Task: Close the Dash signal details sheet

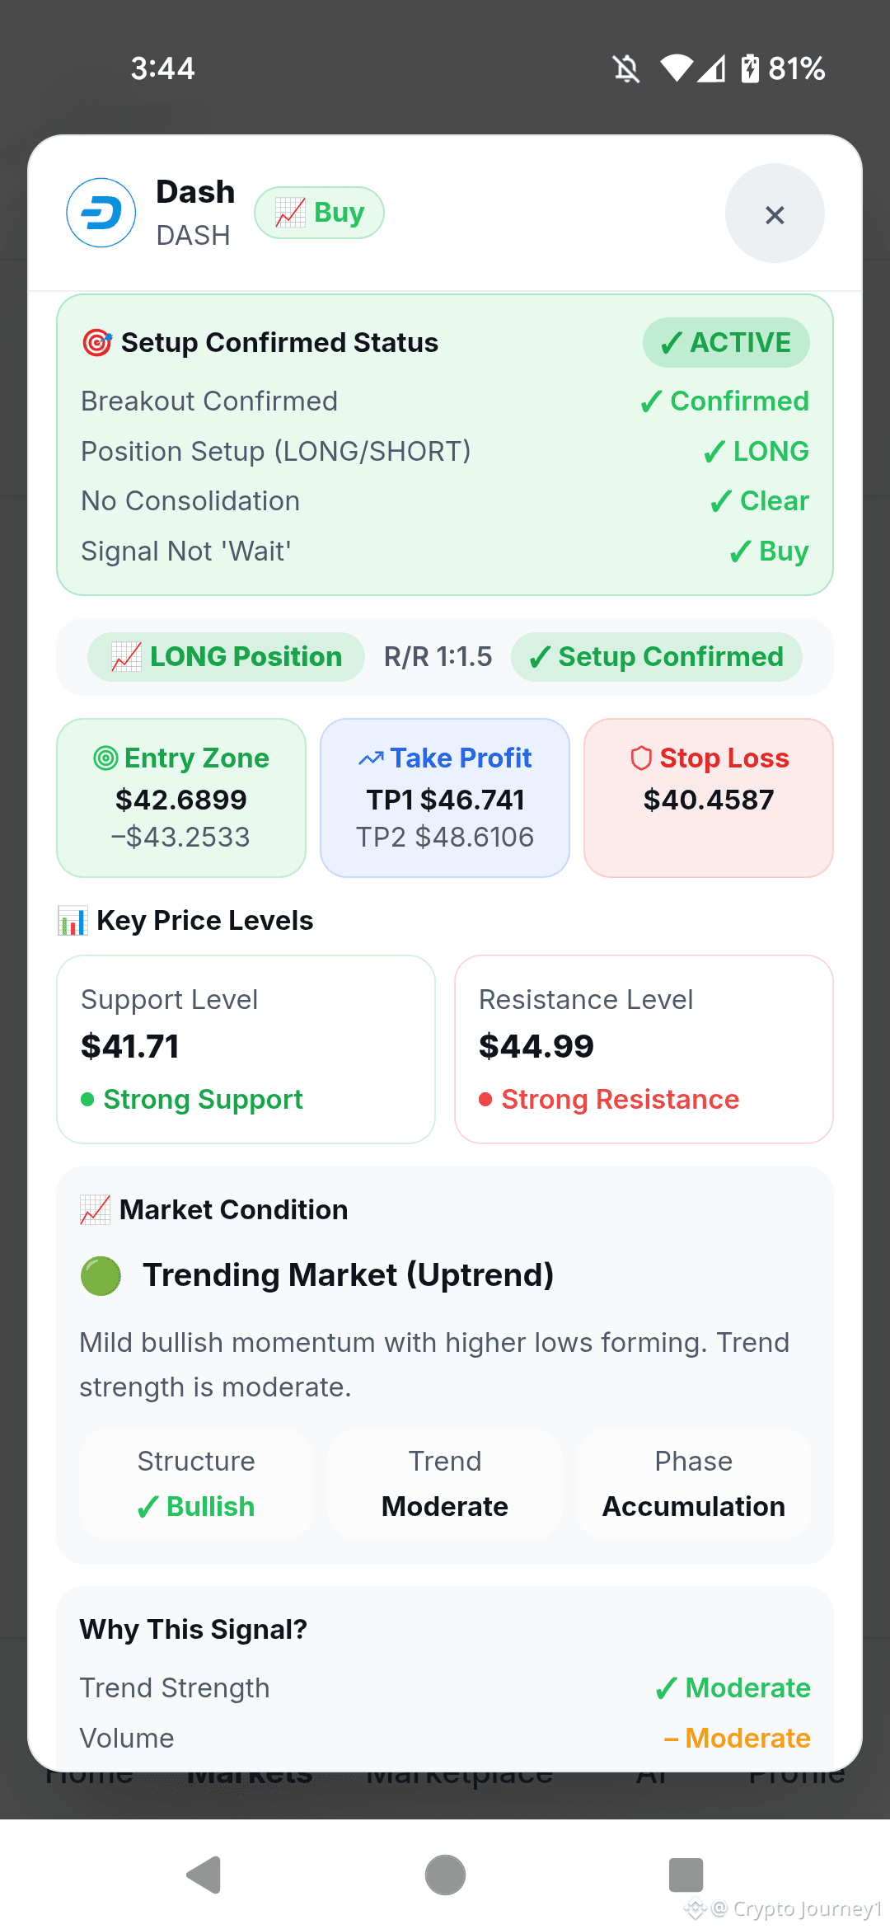Action: 775,214
